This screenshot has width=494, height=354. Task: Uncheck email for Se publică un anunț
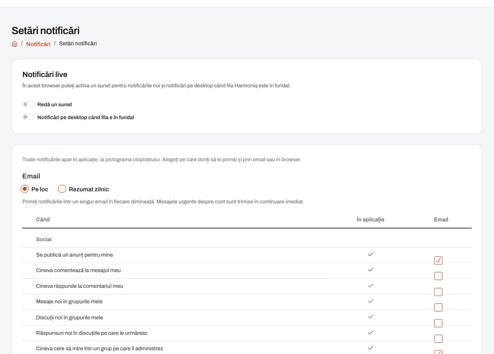(438, 260)
